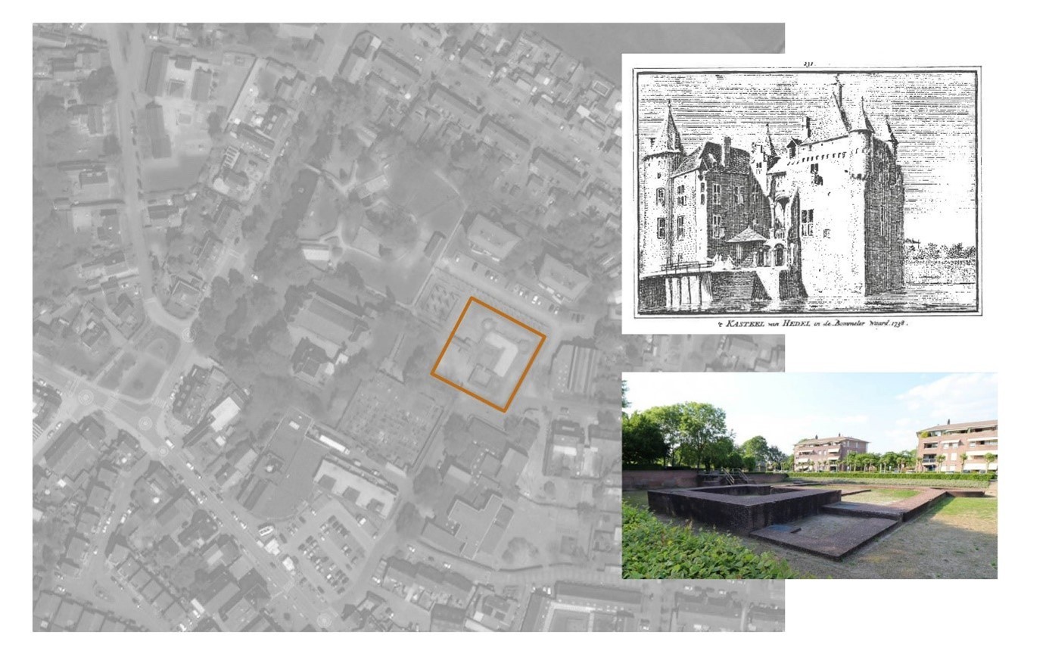Select the 1738 castle engraving image
The image size is (1049, 654).
tap(807, 191)
